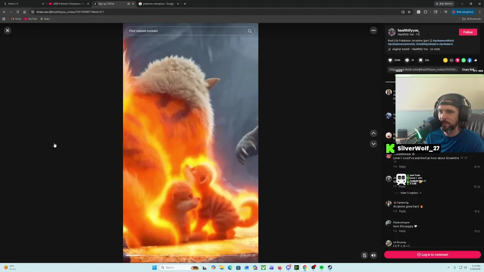Click the search magnifier in Find related content
Viewport: 484px width, 272px height.
point(250,31)
